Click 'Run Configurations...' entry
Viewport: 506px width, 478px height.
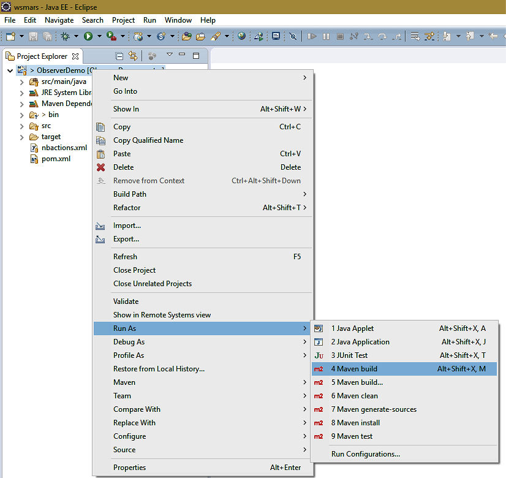365,454
